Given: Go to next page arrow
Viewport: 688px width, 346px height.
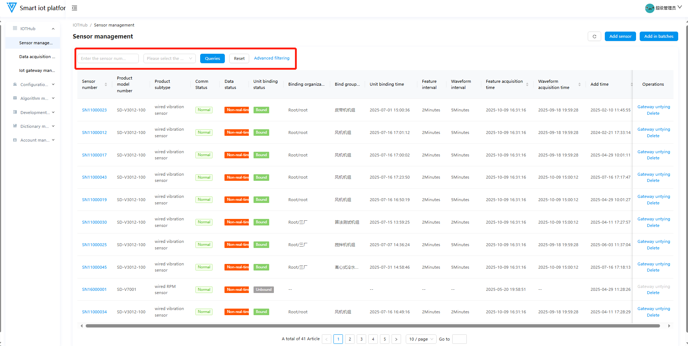Looking at the screenshot, I should pos(396,339).
